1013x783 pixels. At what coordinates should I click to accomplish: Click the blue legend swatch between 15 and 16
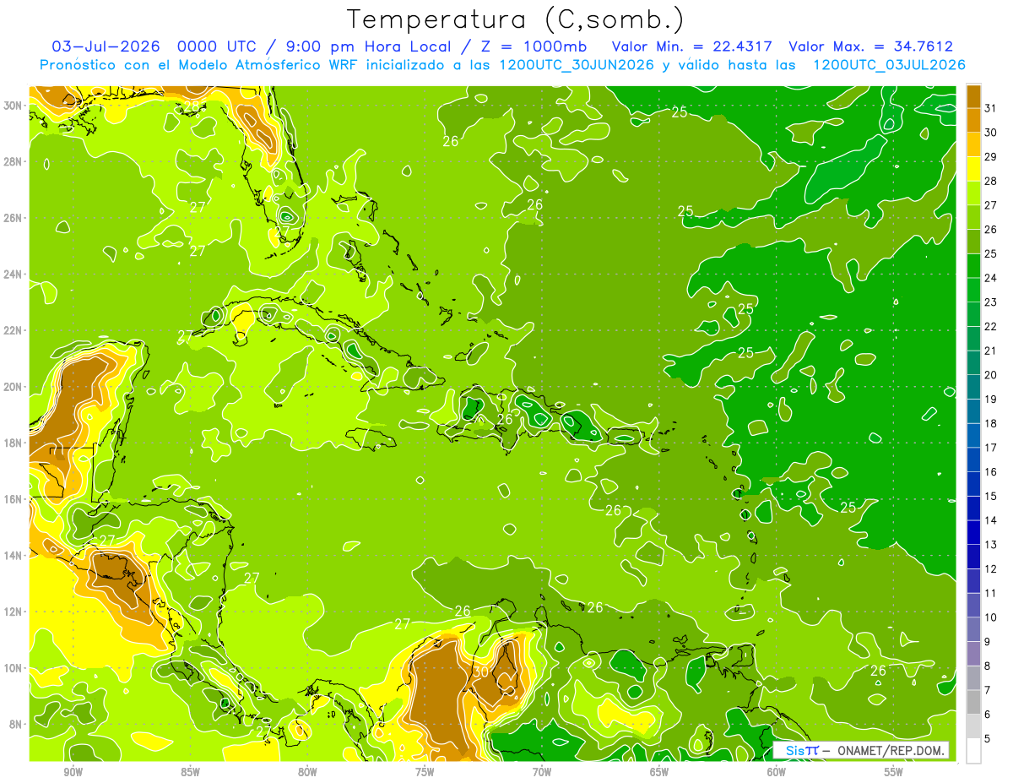coord(974,484)
